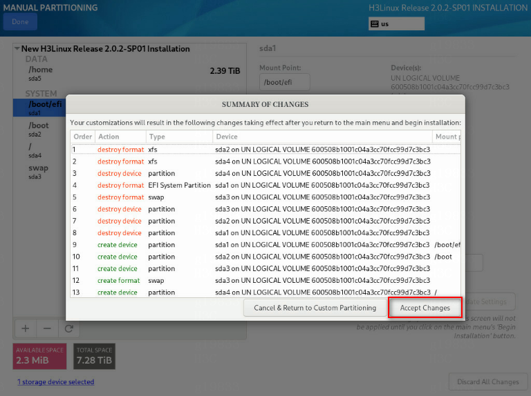Click the reload storage configuration icon
This screenshot has width=531, height=396.
(x=69, y=328)
